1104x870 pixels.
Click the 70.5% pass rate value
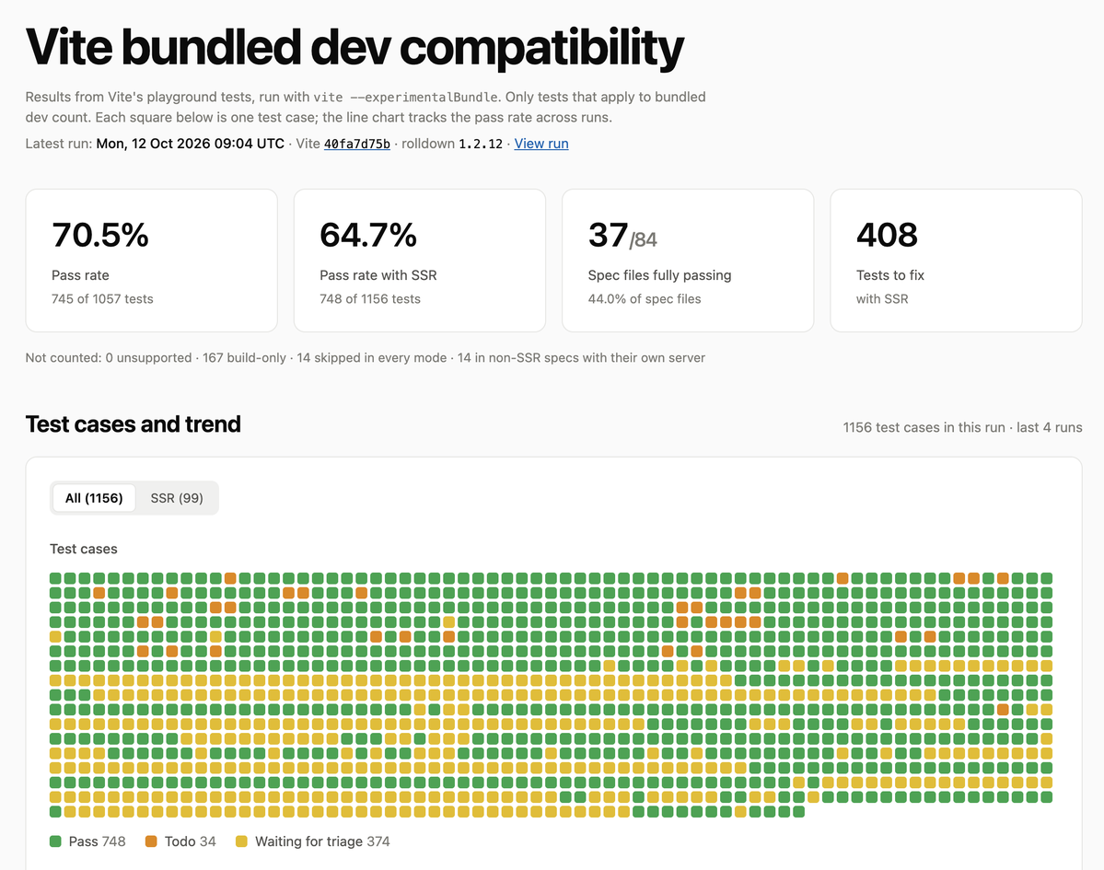click(100, 235)
